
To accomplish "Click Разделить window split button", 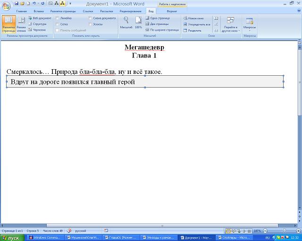I will tap(193, 30).
